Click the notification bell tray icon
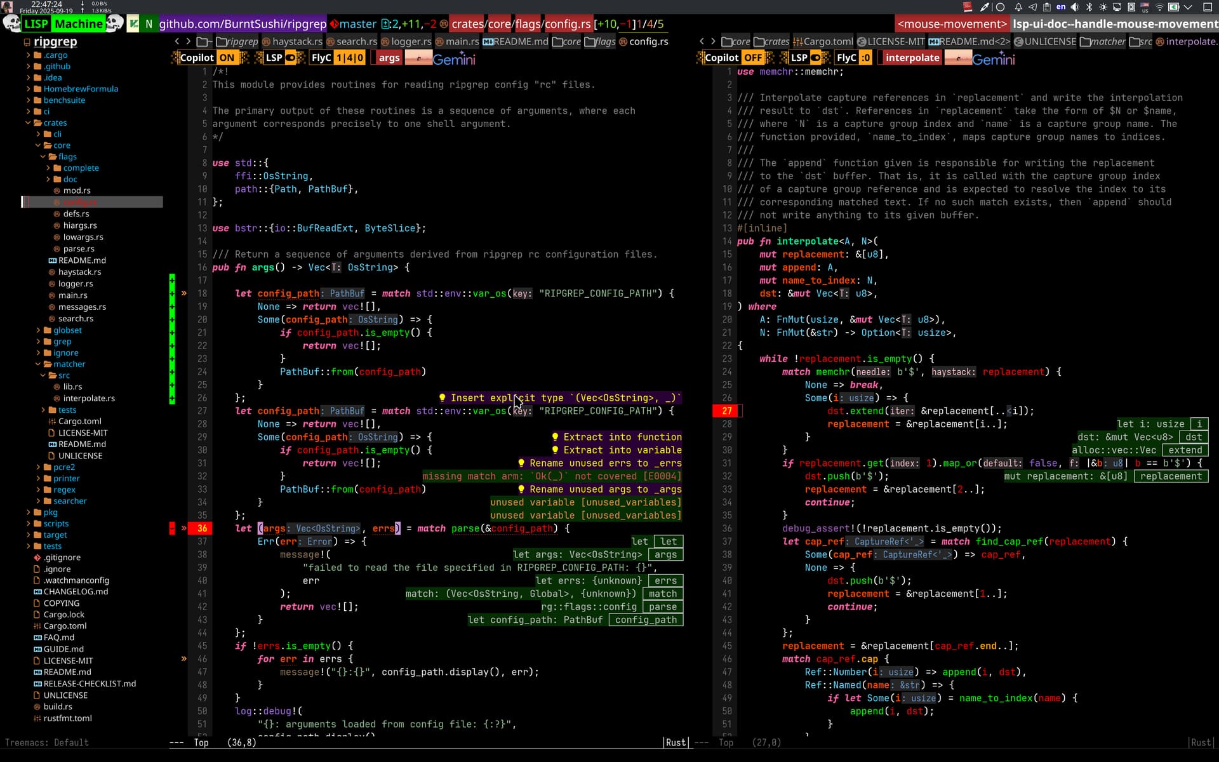Screen dimensions: 1219x762 pos(1018,7)
